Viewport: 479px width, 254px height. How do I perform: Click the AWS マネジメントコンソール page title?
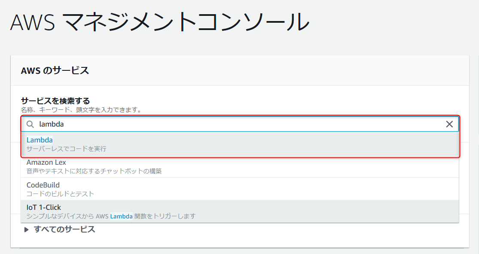(160, 22)
